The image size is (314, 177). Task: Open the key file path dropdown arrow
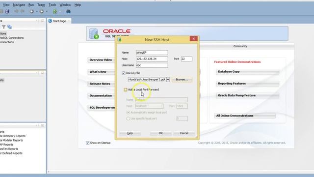(168, 80)
